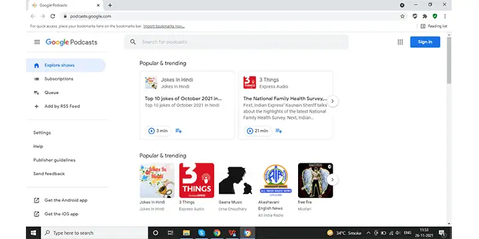Open Publisher guidelines link
The height and width of the screenshot is (239, 479).
coord(55,160)
